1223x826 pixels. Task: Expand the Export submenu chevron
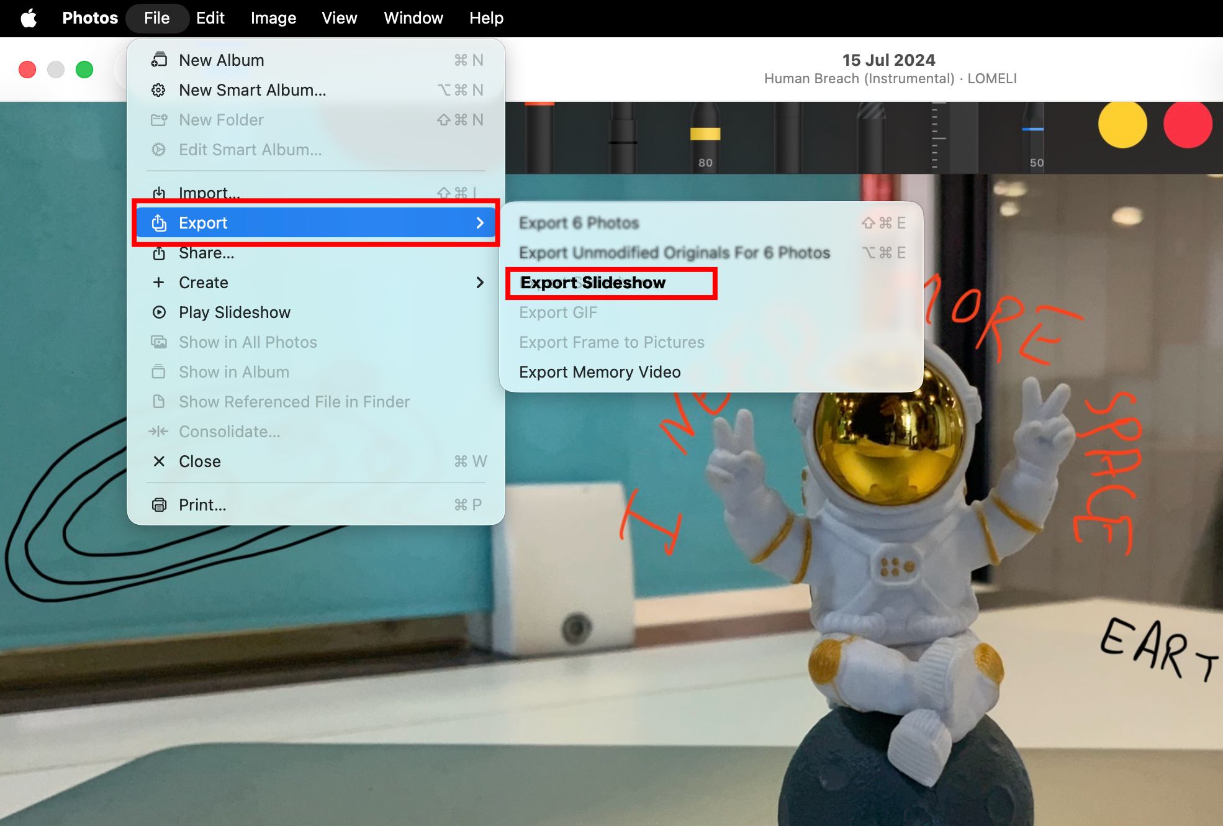(x=480, y=223)
